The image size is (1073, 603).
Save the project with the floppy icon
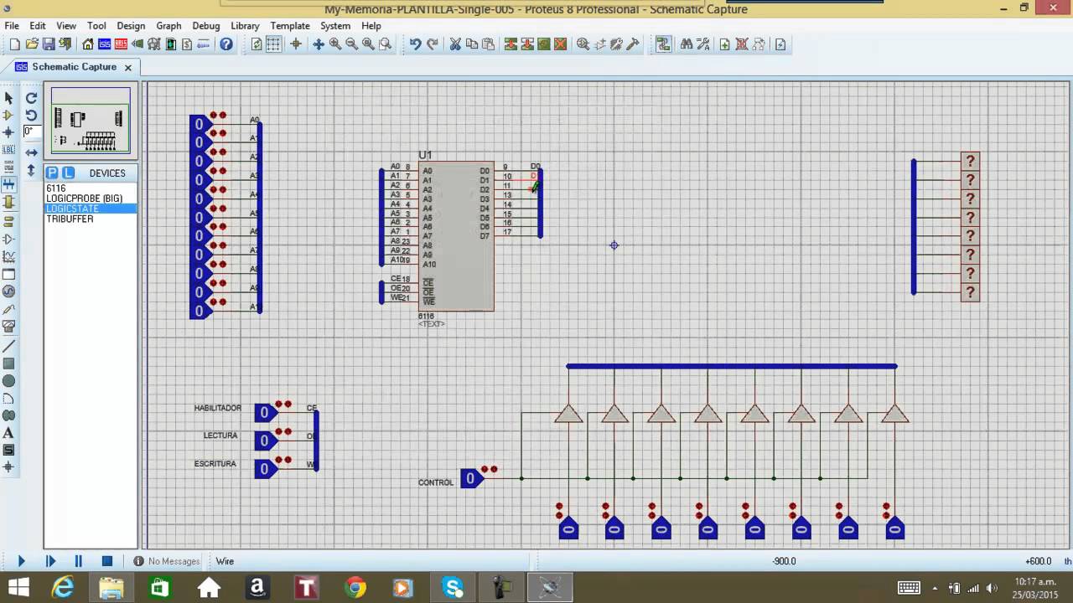tap(49, 44)
